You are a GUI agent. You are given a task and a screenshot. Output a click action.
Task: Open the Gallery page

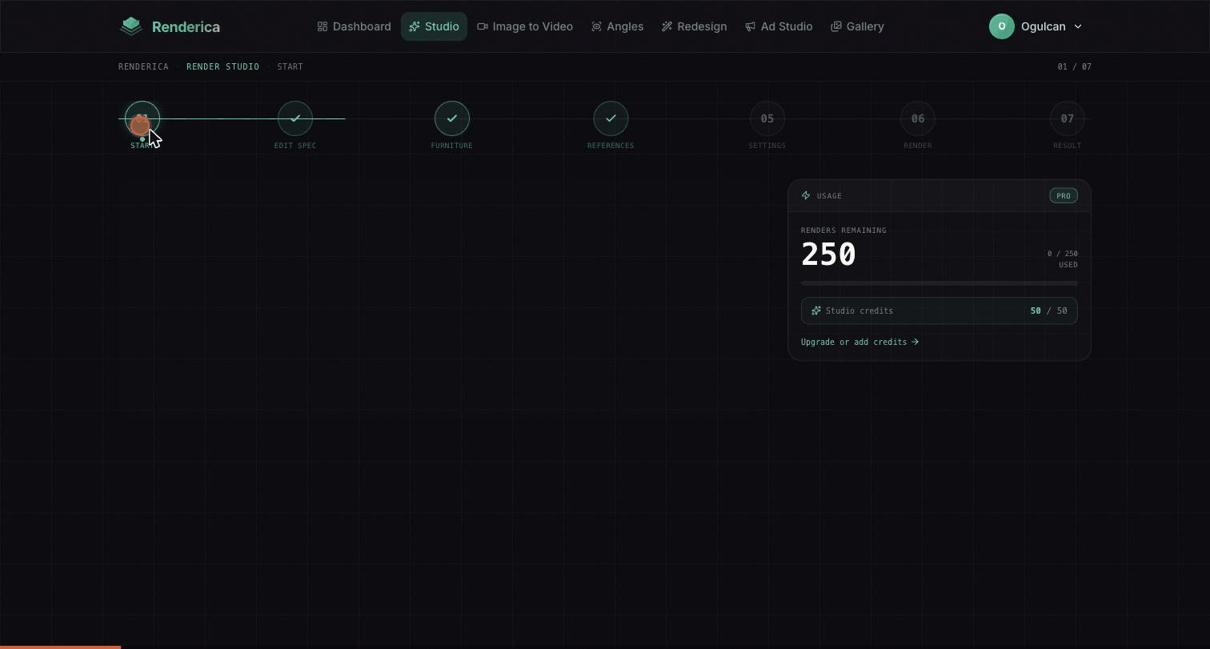pyautogui.click(x=857, y=26)
